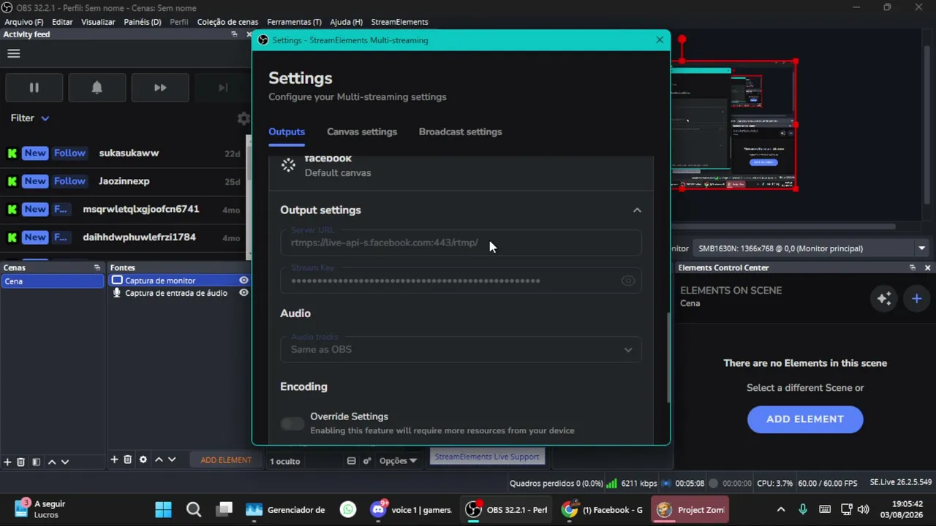Pause the activity feed alerts
936x526 pixels.
(x=34, y=88)
